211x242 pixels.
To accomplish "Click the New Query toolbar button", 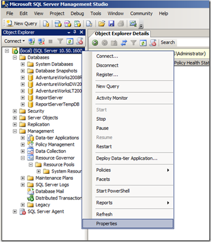I will click(22, 23).
